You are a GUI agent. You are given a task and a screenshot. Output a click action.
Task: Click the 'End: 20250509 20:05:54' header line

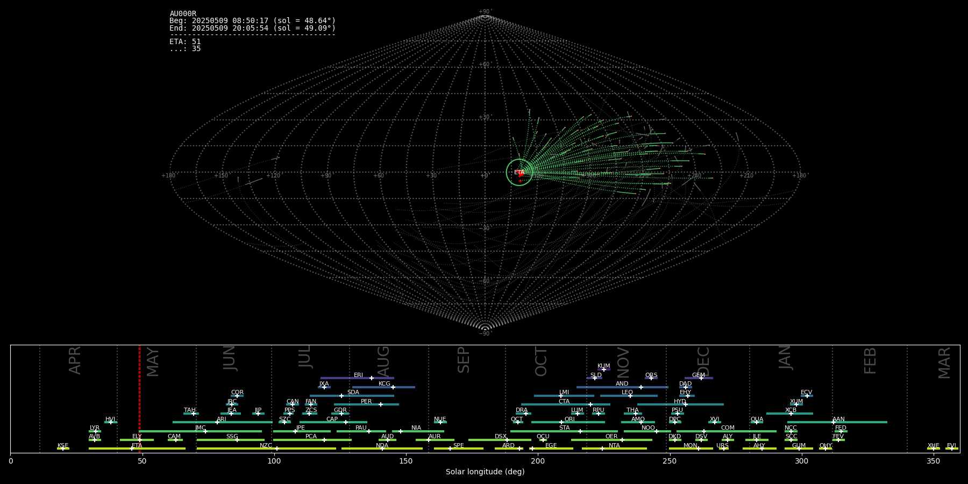(253, 28)
